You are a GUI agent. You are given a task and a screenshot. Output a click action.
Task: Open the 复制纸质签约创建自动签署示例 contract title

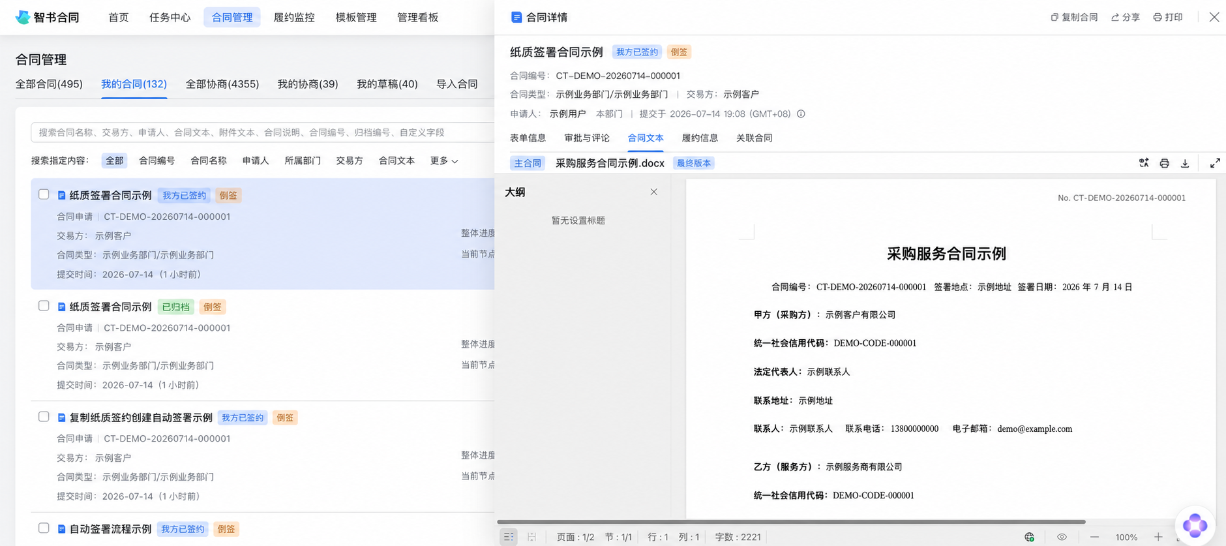(141, 417)
